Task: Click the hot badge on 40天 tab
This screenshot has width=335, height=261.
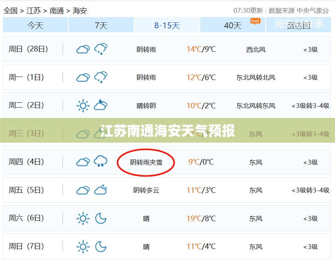Action: pyautogui.click(x=255, y=21)
